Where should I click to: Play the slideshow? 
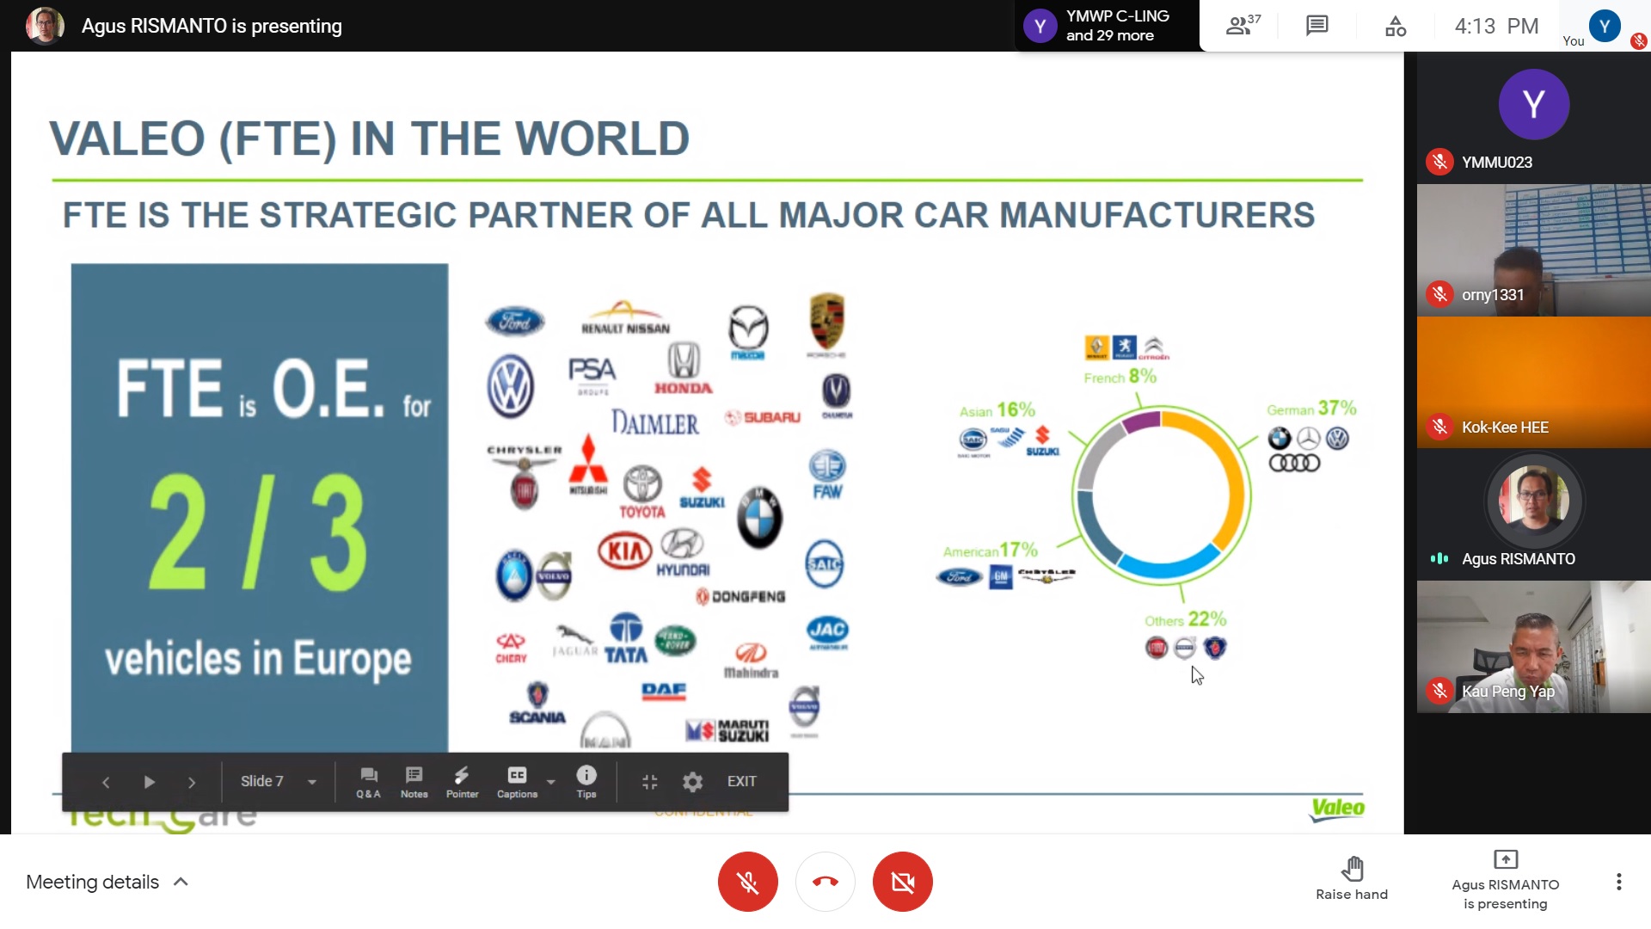[x=149, y=782]
